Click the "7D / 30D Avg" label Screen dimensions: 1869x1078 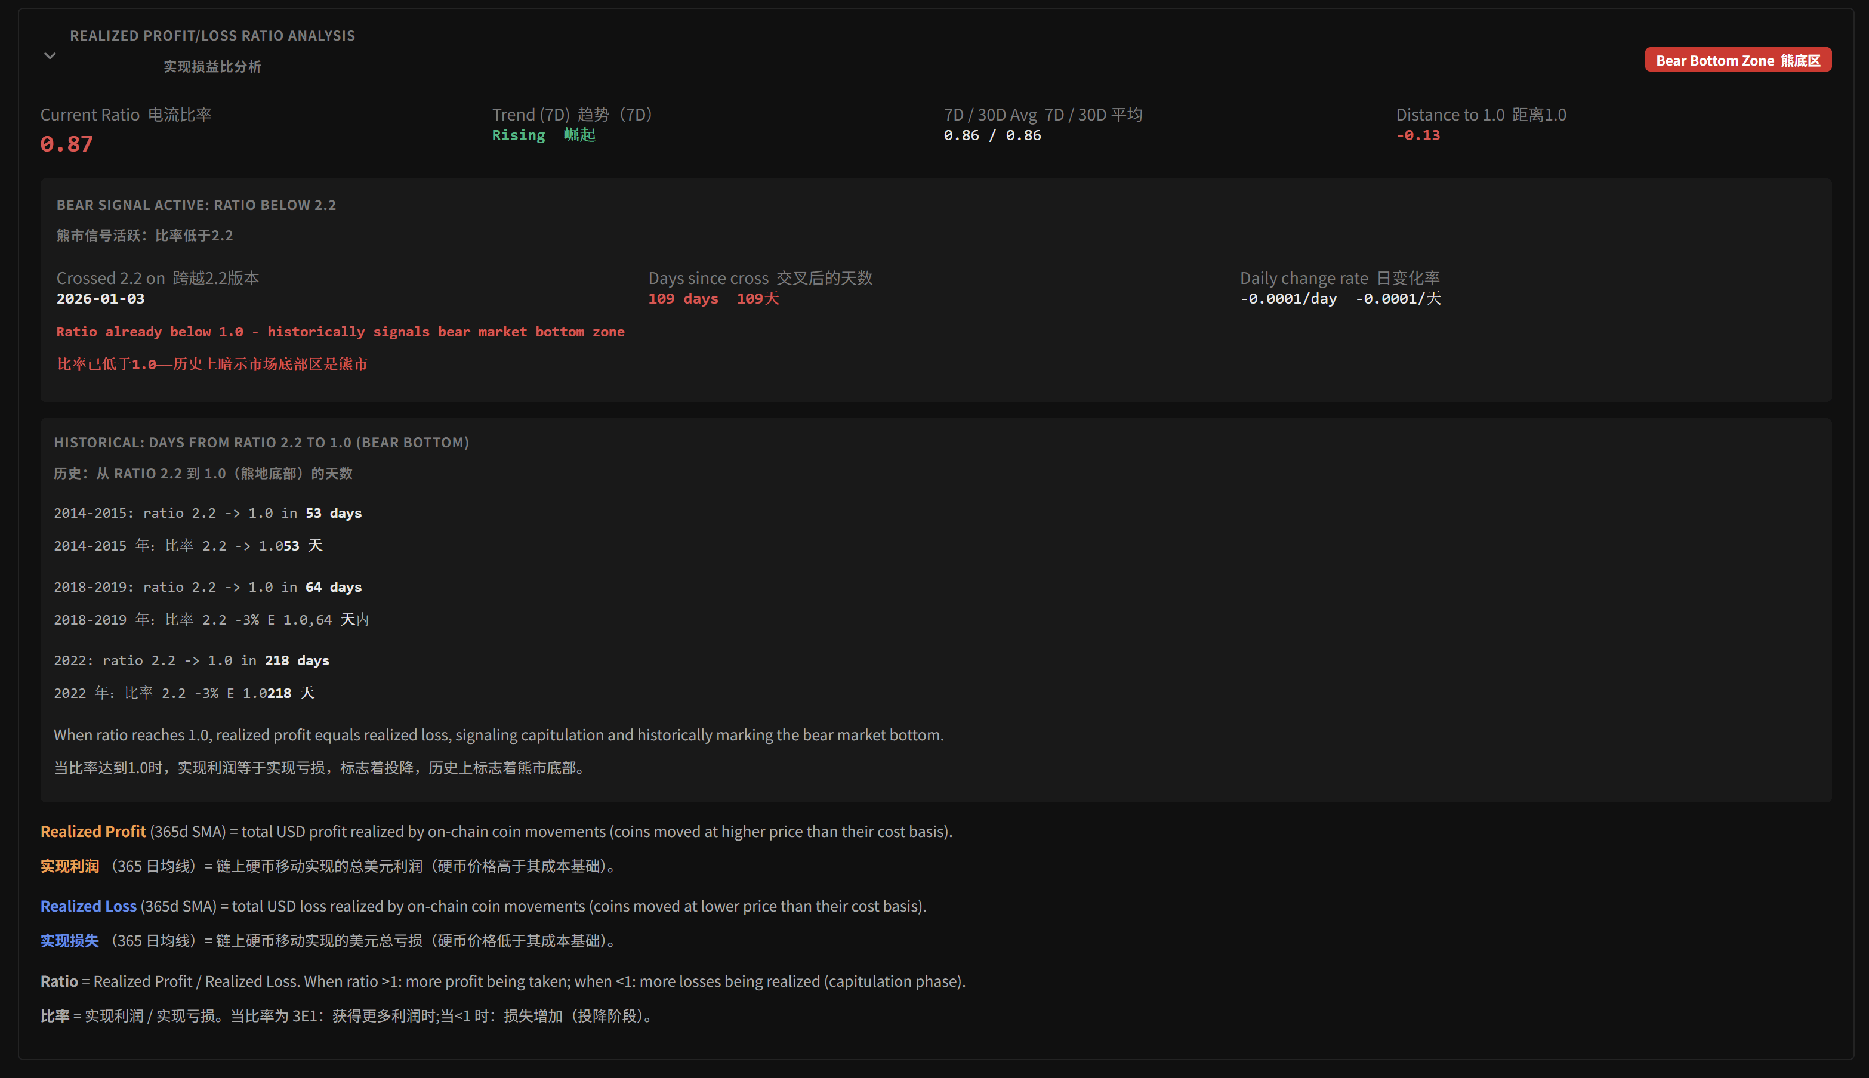(990, 115)
